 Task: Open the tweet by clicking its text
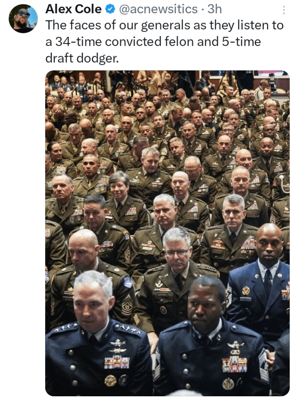point(164,42)
